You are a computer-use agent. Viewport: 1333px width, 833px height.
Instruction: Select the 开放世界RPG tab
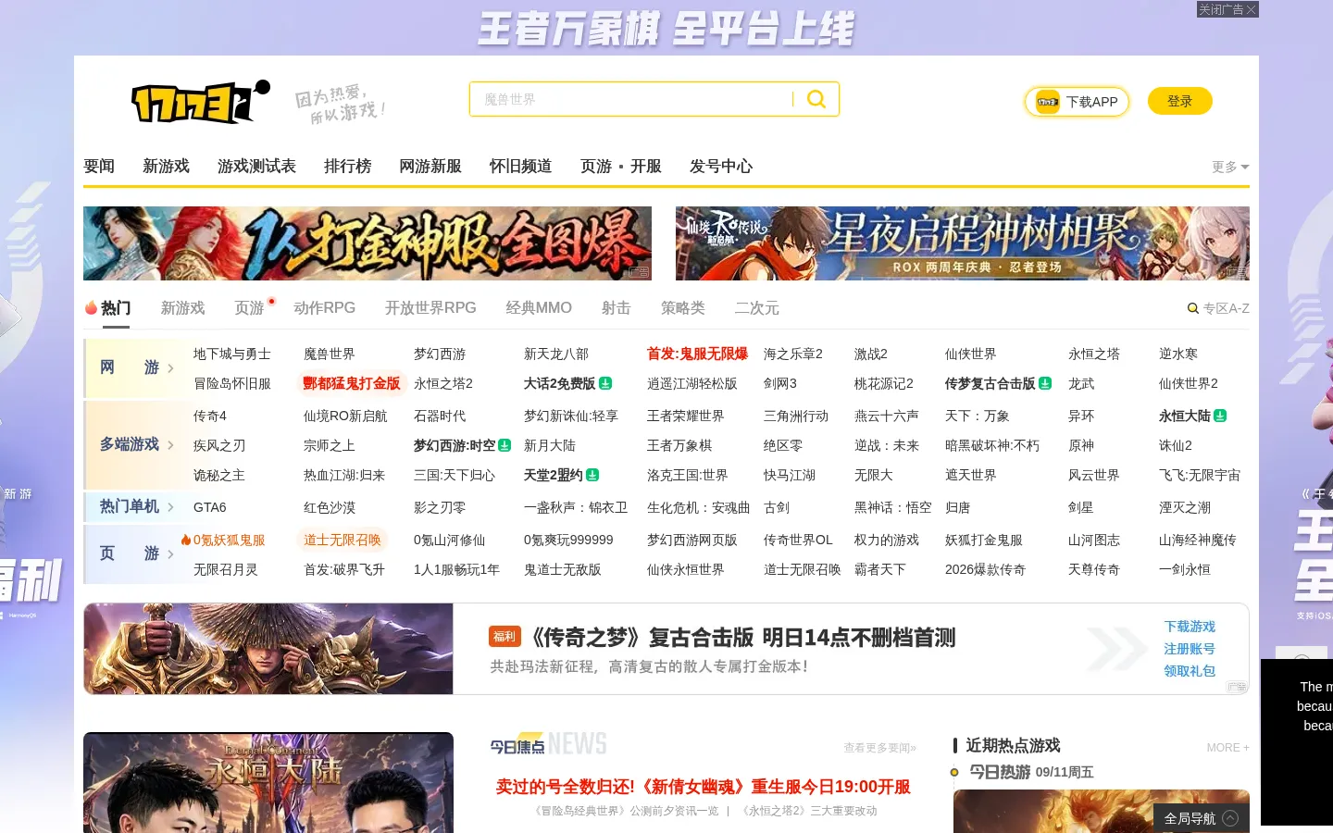coord(430,308)
